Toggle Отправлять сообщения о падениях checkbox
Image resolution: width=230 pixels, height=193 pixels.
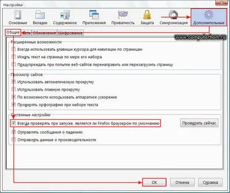tap(14, 132)
